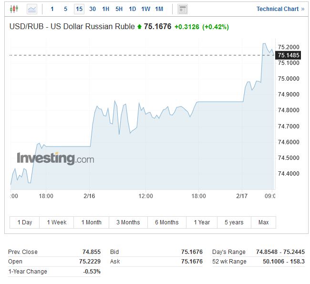
Task: Select the 1W interval
Action: click(146, 9)
